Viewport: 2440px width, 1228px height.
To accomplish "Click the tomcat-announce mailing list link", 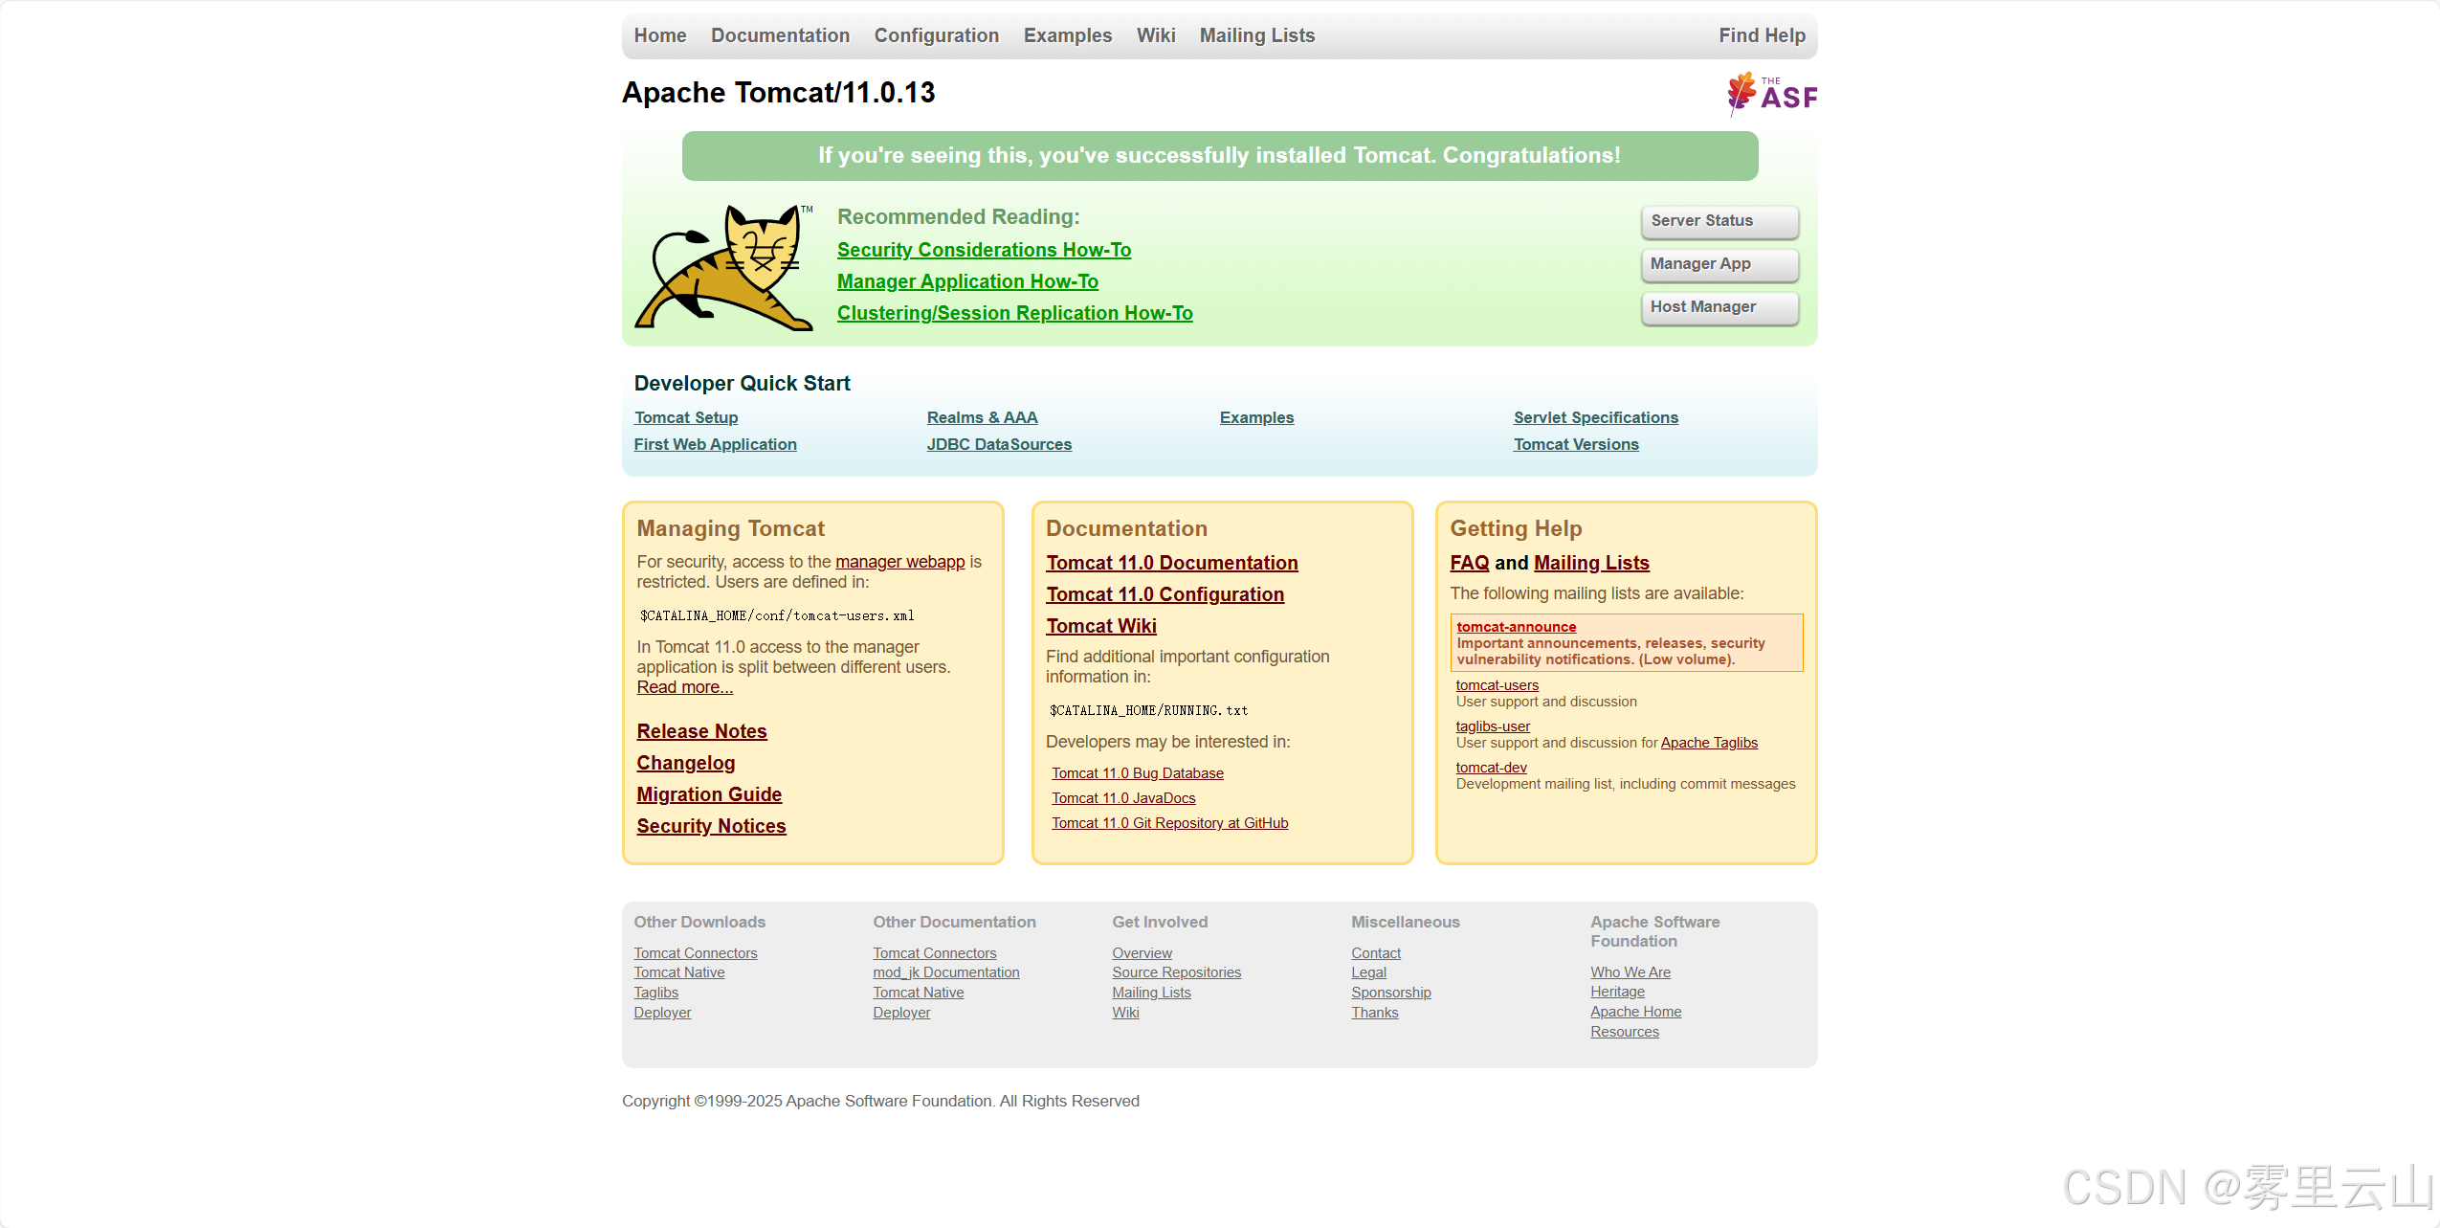I will pyautogui.click(x=1516, y=627).
